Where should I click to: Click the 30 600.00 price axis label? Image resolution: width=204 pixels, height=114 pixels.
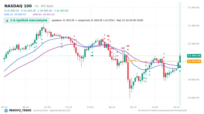click(x=193, y=98)
